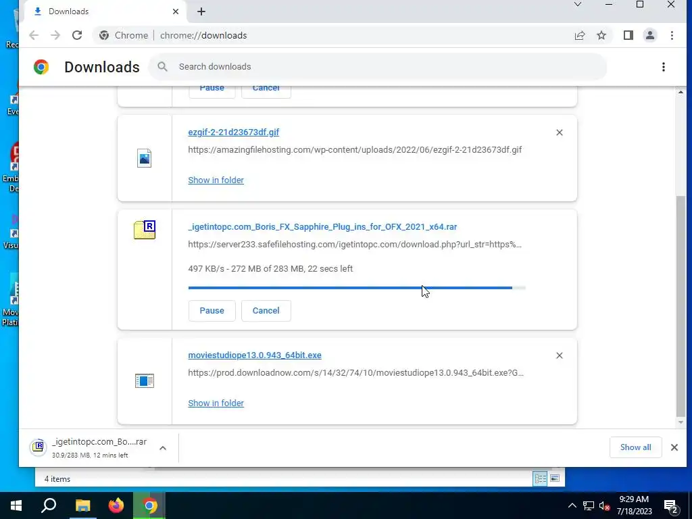The width and height of the screenshot is (692, 519).
Task: Go back using the browser back arrow
Action: coord(34,35)
